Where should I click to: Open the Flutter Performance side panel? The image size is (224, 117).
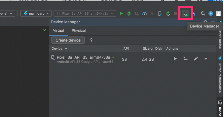tap(220, 75)
